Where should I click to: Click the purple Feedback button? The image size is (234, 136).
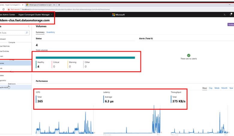(231, 25)
